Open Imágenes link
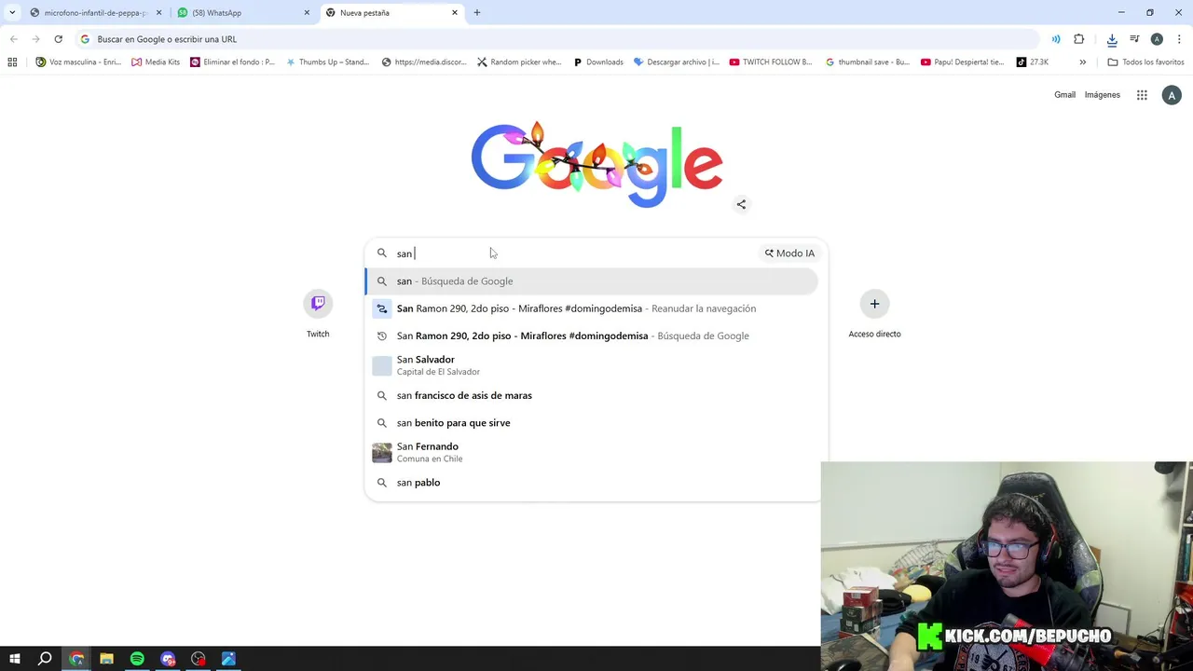This screenshot has height=671, width=1193. pos(1103,95)
